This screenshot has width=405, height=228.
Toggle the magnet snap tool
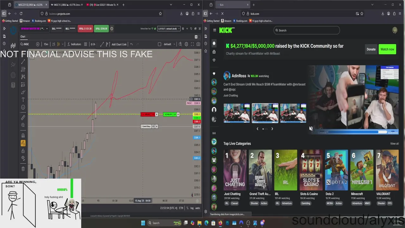pos(23,136)
